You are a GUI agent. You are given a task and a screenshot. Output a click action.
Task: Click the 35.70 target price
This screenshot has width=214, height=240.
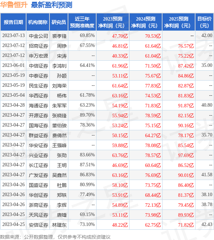click(x=207, y=135)
